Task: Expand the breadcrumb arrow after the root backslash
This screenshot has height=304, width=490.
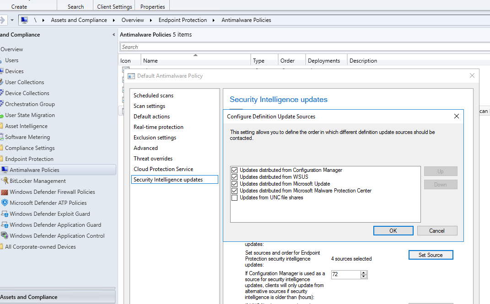Action: (x=43, y=20)
